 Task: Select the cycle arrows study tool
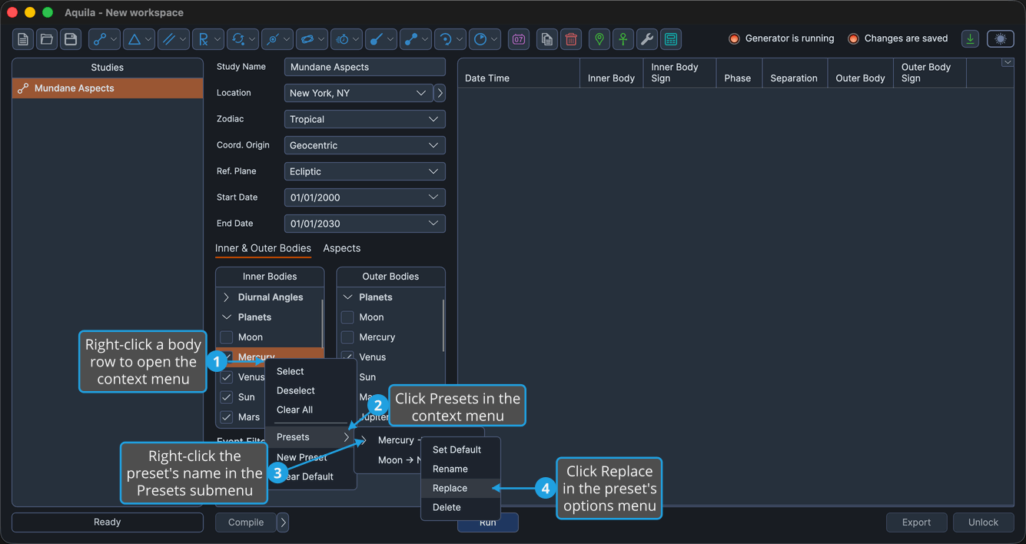243,39
